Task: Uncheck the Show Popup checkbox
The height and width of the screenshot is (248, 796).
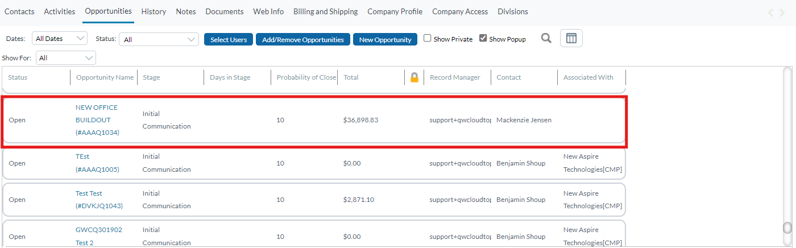Action: point(483,39)
